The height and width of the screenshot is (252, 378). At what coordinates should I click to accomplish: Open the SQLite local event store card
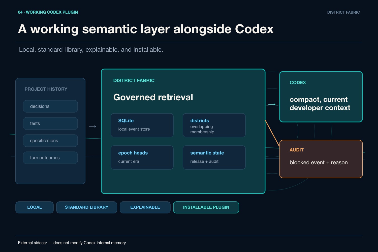point(142,125)
